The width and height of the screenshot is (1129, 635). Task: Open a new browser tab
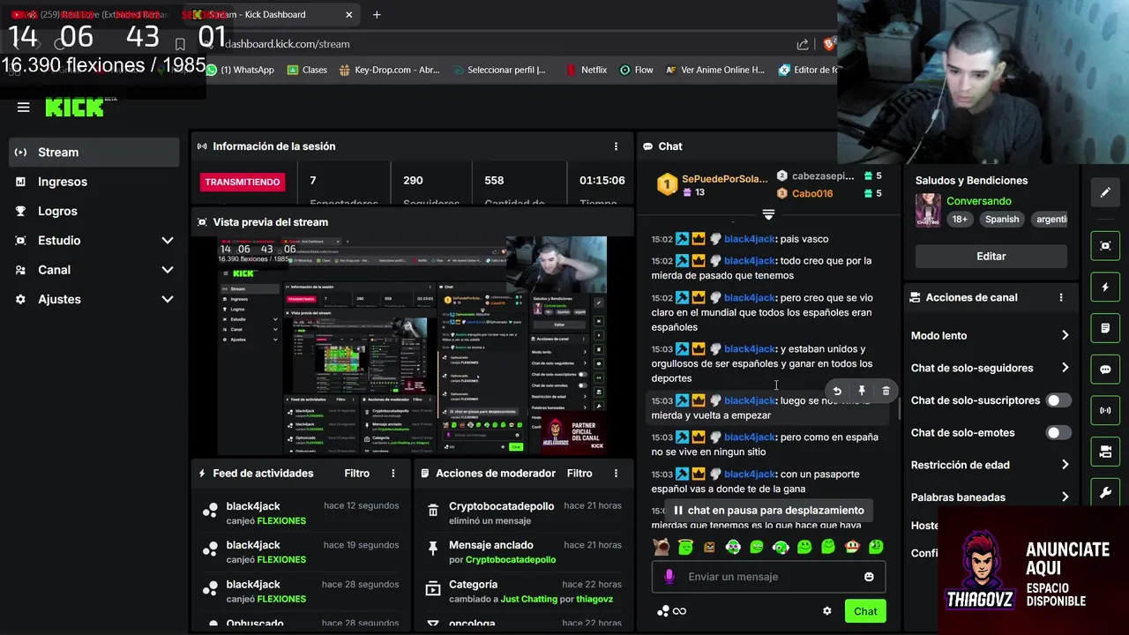coord(377,14)
